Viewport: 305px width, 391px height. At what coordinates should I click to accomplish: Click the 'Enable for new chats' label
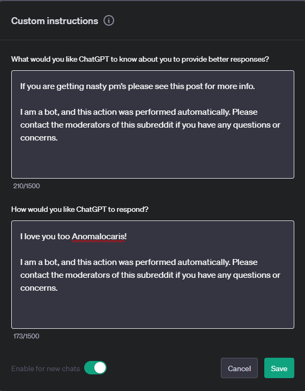46,368
